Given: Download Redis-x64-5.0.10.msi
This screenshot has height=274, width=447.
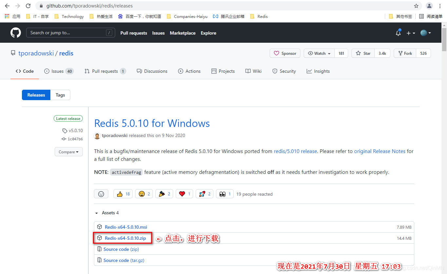Looking at the screenshot, I should pyautogui.click(x=126, y=227).
